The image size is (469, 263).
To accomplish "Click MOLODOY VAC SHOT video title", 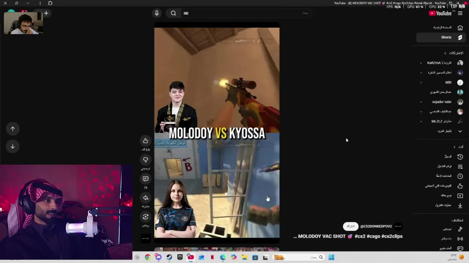I will click(x=348, y=236).
